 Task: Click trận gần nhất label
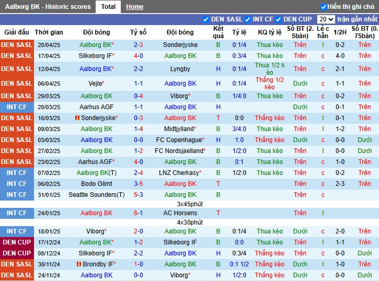point(357,19)
